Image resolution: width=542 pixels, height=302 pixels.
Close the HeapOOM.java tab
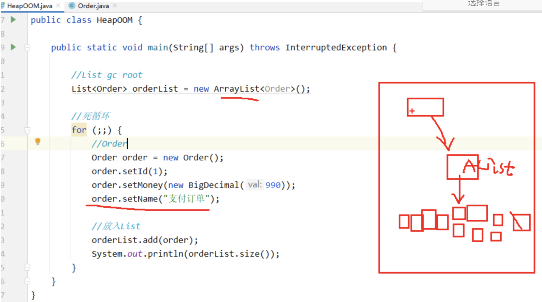58,5
